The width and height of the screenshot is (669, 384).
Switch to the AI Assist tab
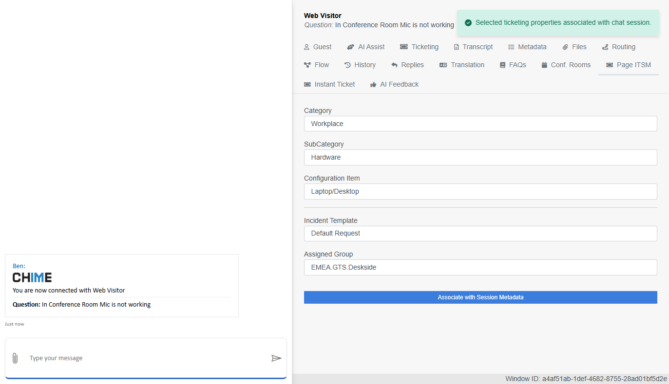coord(365,47)
